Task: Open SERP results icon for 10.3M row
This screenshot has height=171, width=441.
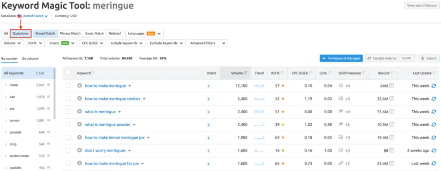Action: (x=391, y=124)
